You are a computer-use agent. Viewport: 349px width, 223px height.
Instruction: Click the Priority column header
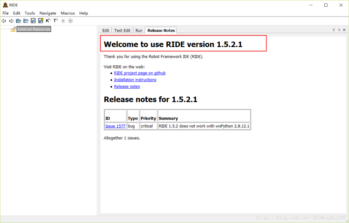(x=148, y=116)
